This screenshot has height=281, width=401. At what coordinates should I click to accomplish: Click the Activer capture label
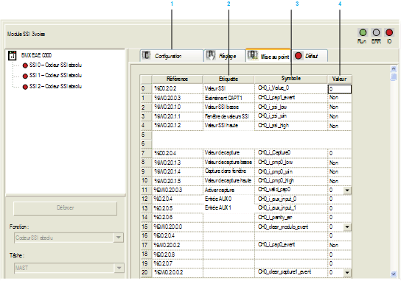click(220, 190)
